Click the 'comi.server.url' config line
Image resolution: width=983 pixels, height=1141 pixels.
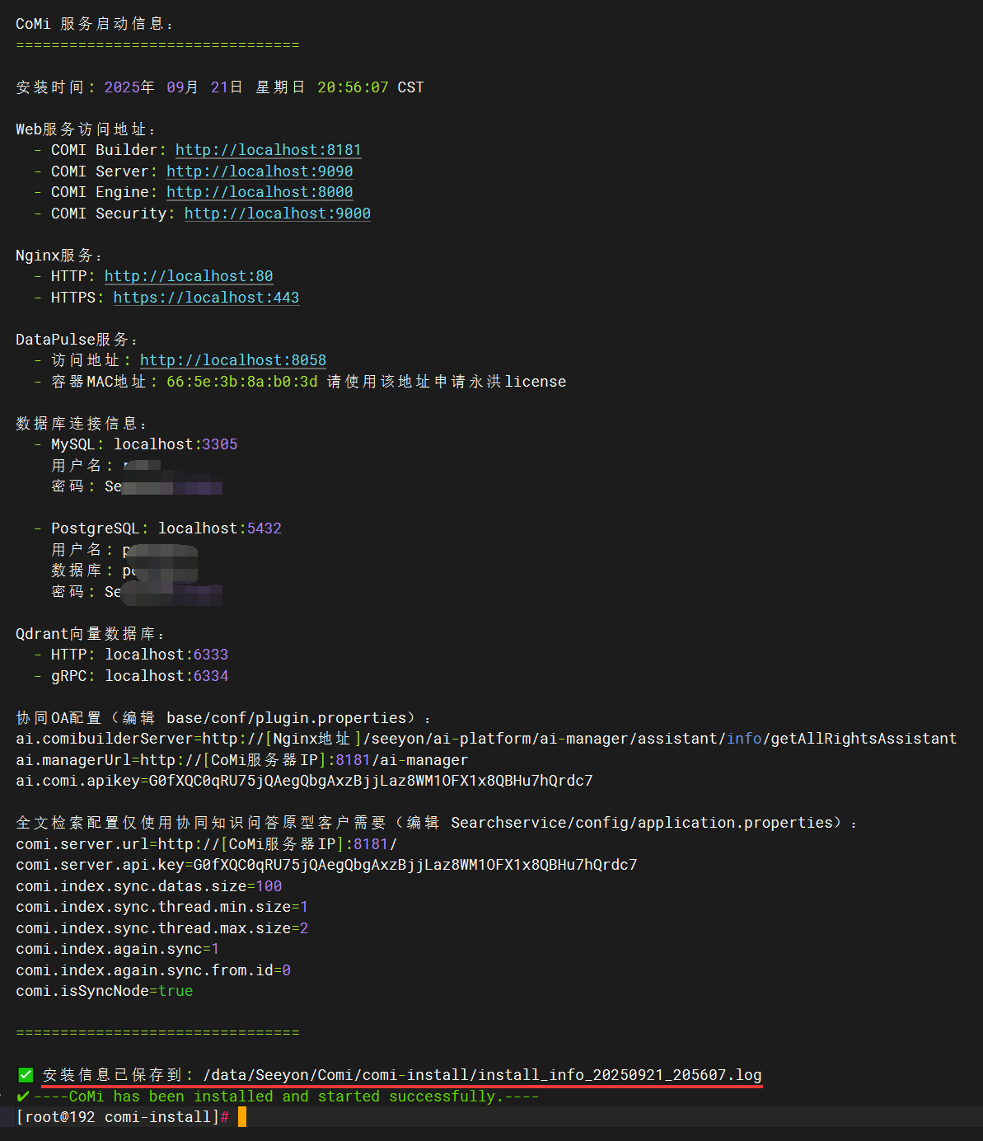pos(207,844)
